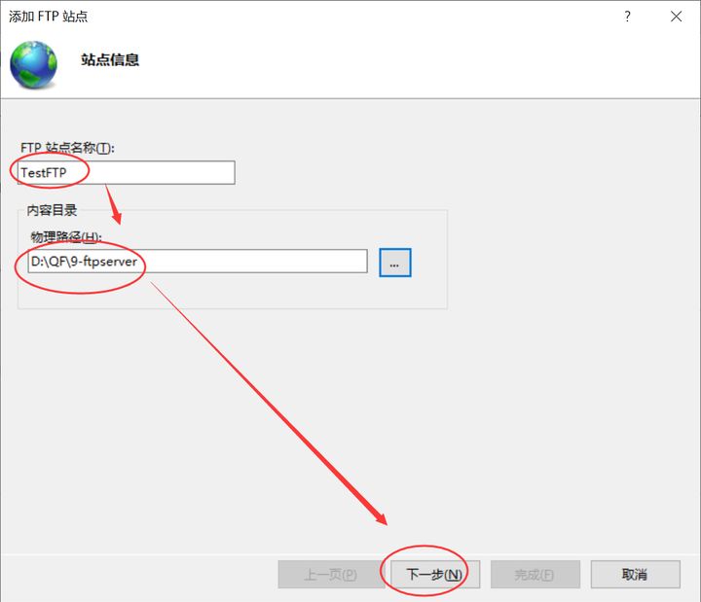Open help with the question mark button
701x602 pixels.
coord(628,17)
